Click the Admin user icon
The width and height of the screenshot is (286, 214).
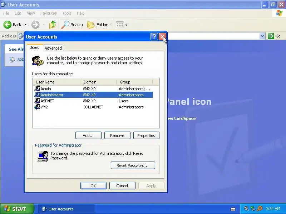click(37, 88)
